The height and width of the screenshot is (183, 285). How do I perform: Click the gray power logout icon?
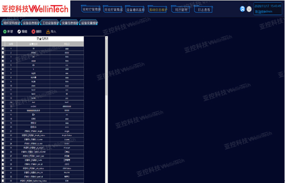[249, 9]
